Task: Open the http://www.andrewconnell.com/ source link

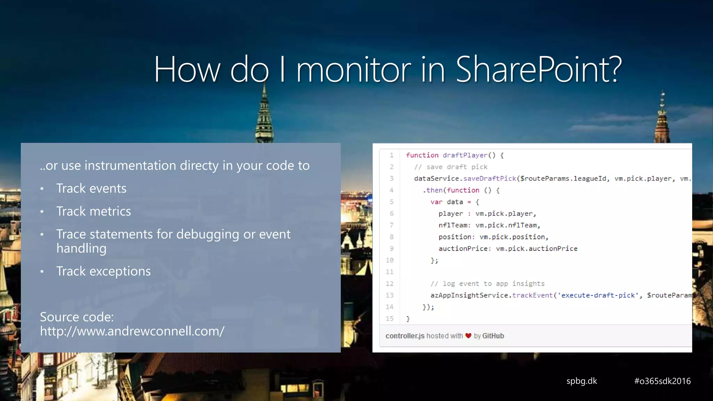Action: 132,331
